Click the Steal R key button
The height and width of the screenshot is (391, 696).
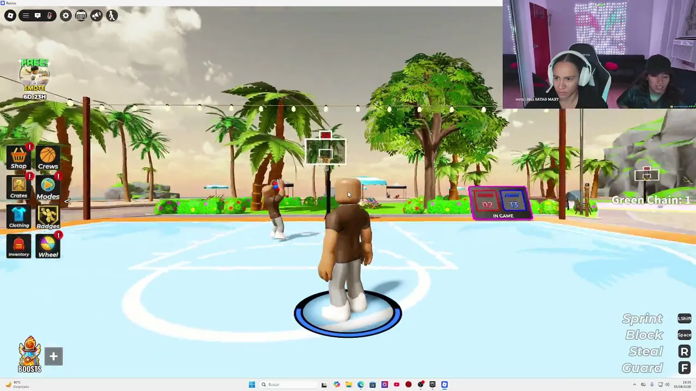tap(684, 351)
